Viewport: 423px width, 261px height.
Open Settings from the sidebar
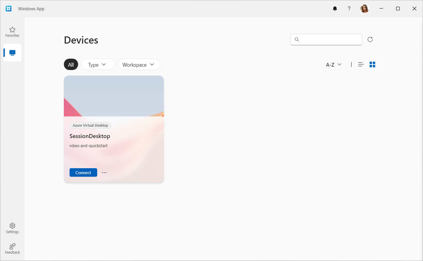click(x=12, y=228)
